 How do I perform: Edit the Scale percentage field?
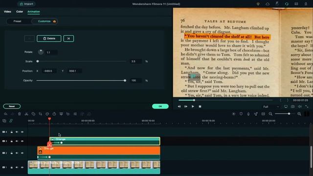[136, 61]
